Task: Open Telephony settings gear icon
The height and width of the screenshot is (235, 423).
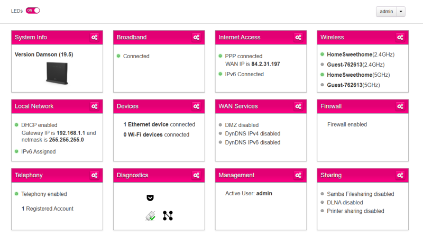Action: [x=95, y=175]
